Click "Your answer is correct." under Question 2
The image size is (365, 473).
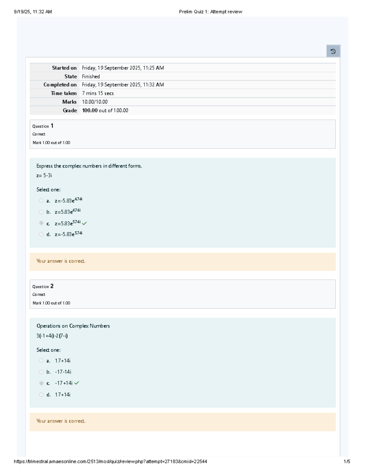[x=61, y=421]
